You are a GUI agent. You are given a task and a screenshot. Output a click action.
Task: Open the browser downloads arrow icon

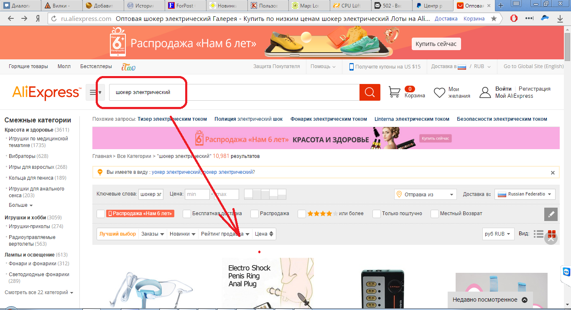click(x=560, y=19)
